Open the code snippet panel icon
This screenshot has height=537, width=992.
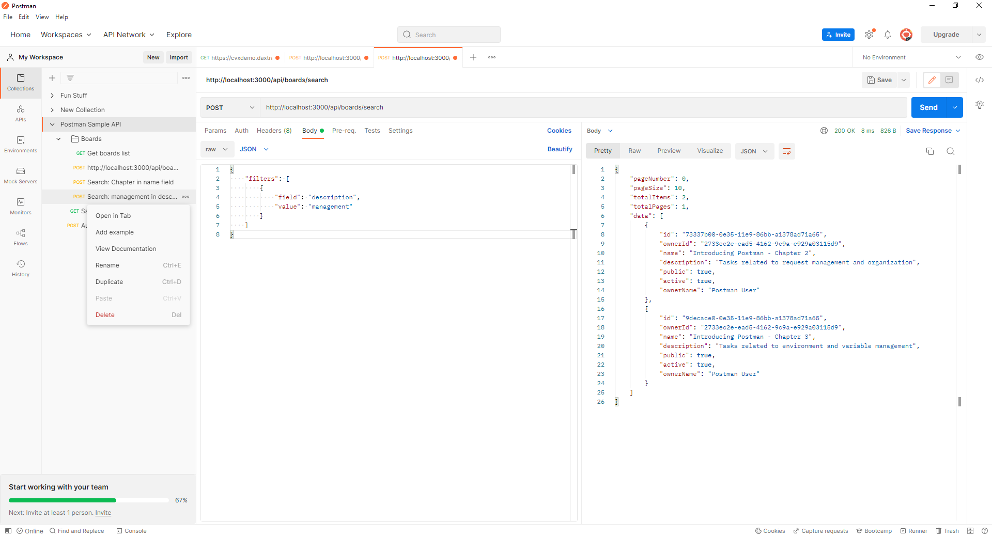pyautogui.click(x=980, y=80)
